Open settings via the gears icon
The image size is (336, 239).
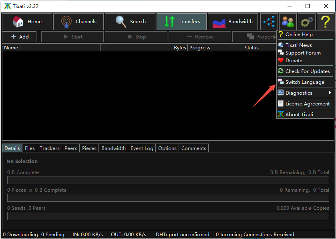306,22
